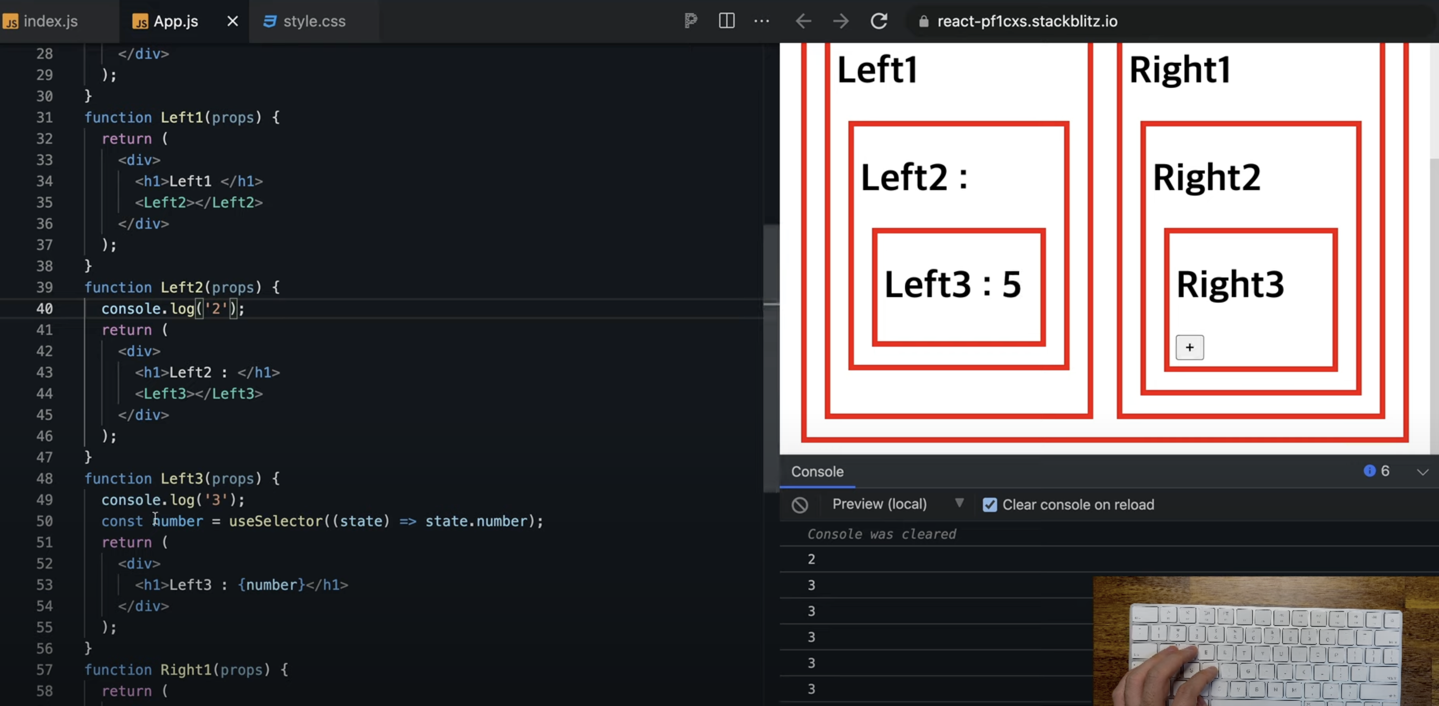Click the editor vertical scrollbar thumb
Screen dimensions: 1439x706
point(771,357)
